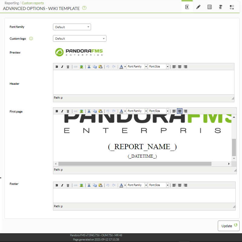This screenshot has height=242, width=242.
Task: Click inside the Footer text area
Action: pyautogui.click(x=144, y=195)
